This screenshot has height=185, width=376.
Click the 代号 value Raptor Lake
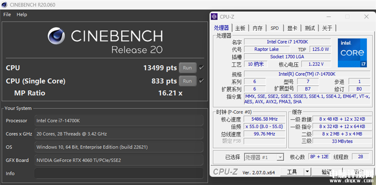(x=266, y=49)
